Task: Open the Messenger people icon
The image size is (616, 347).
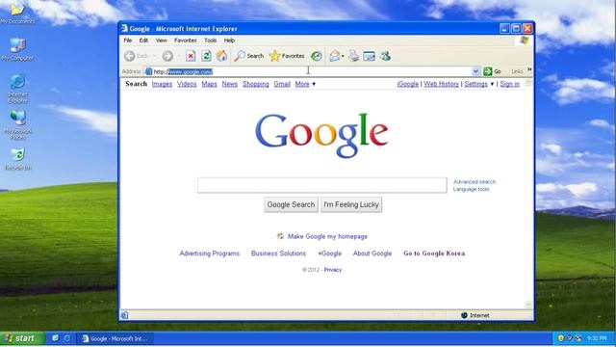Action: tap(385, 56)
